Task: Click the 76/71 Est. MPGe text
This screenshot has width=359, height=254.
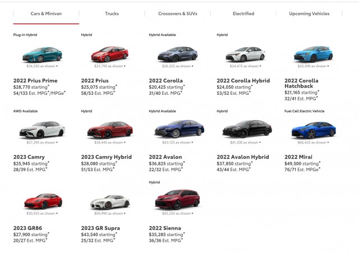Action: 302,169
